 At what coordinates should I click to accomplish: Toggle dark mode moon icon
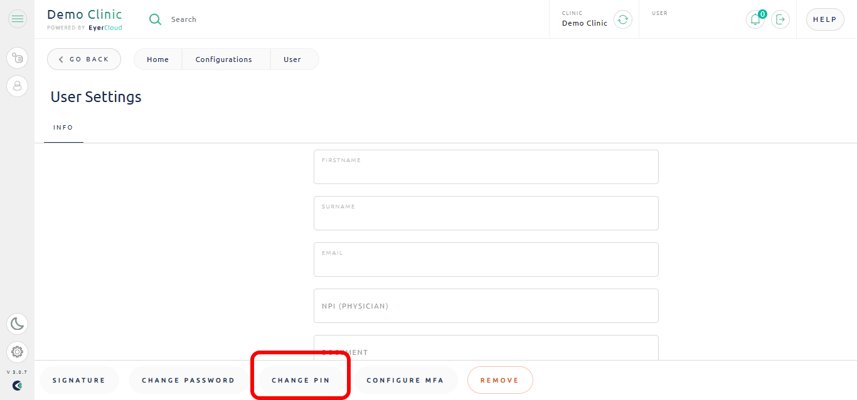click(18, 324)
